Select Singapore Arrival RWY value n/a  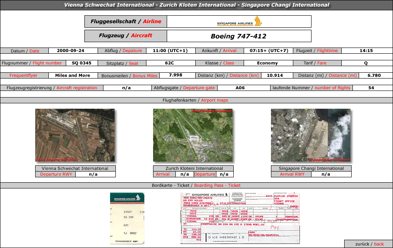click(326, 174)
